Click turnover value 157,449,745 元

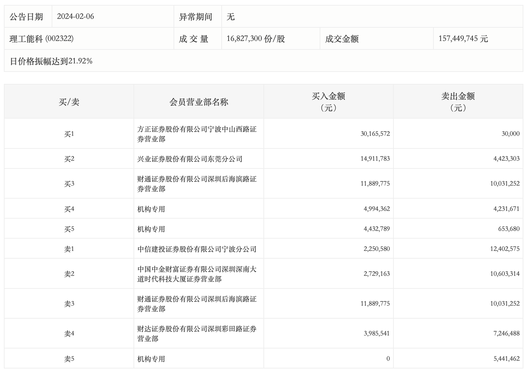click(463, 39)
